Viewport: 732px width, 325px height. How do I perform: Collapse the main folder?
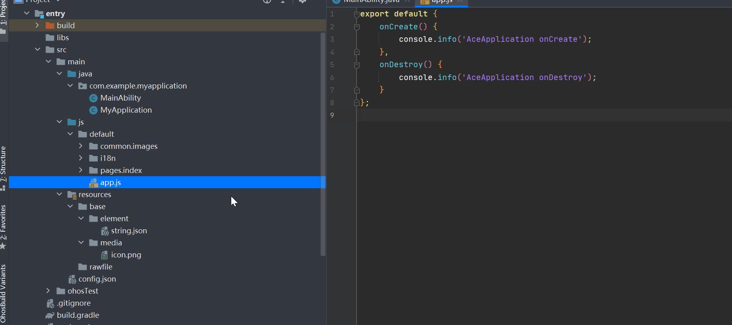click(48, 62)
